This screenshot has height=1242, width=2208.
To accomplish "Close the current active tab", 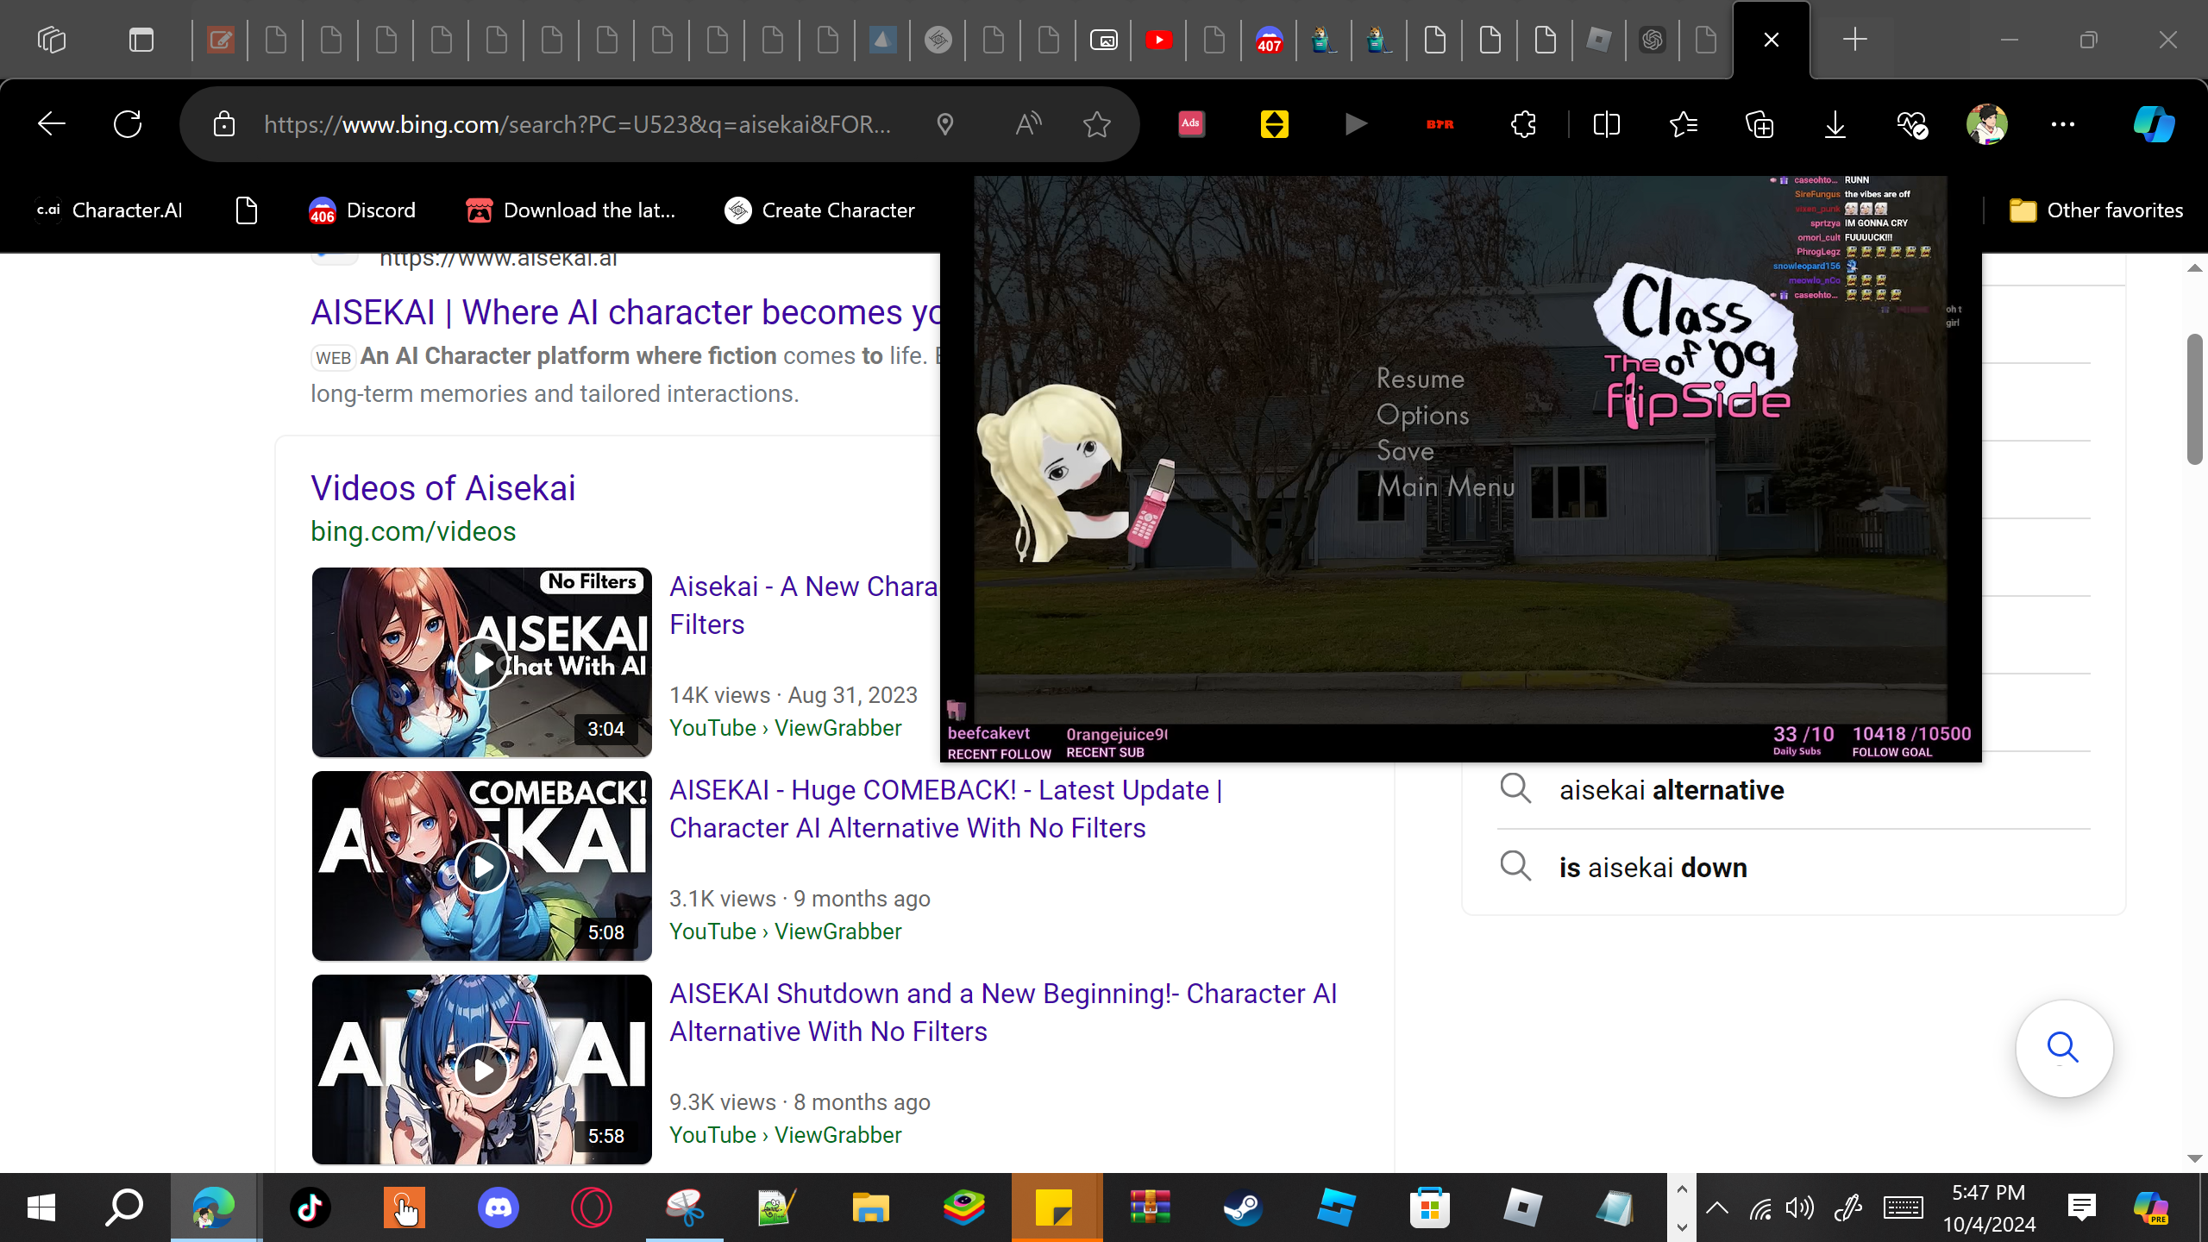I will click(1772, 40).
